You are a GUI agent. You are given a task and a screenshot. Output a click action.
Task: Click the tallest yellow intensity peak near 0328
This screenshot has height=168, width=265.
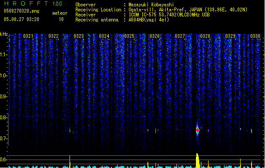[198, 160]
